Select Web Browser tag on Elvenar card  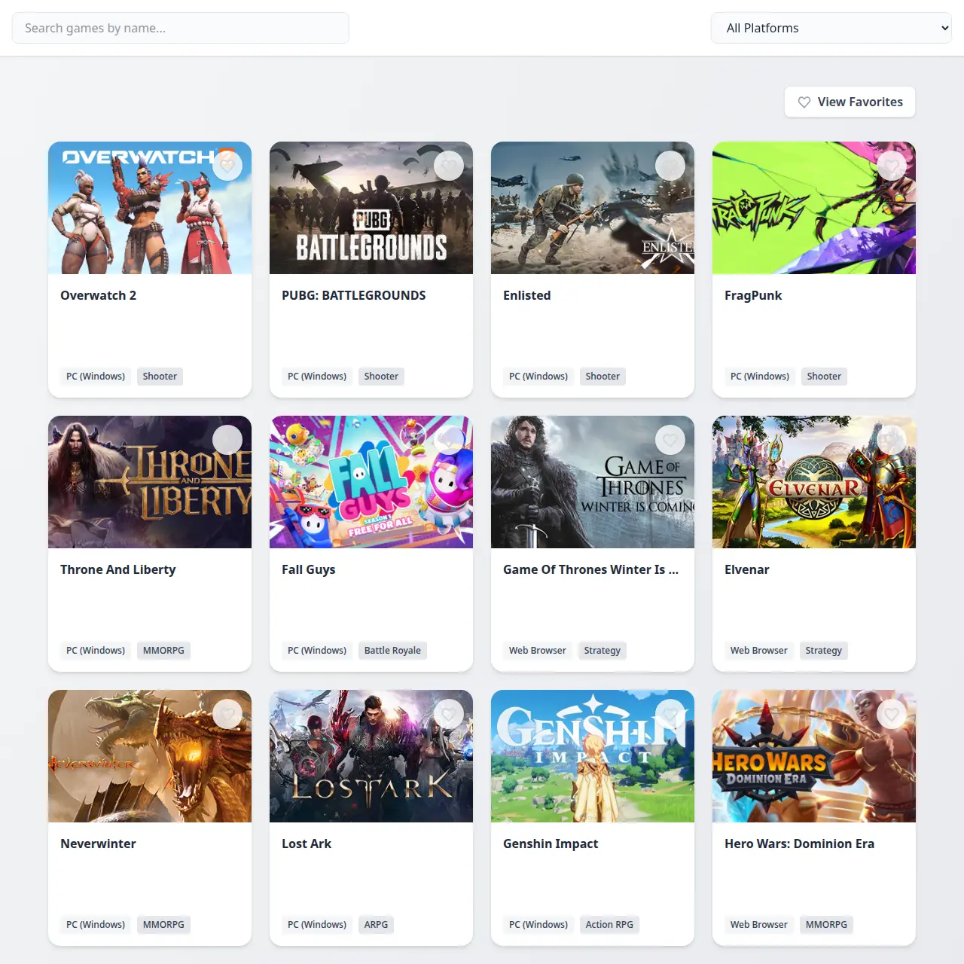click(758, 651)
